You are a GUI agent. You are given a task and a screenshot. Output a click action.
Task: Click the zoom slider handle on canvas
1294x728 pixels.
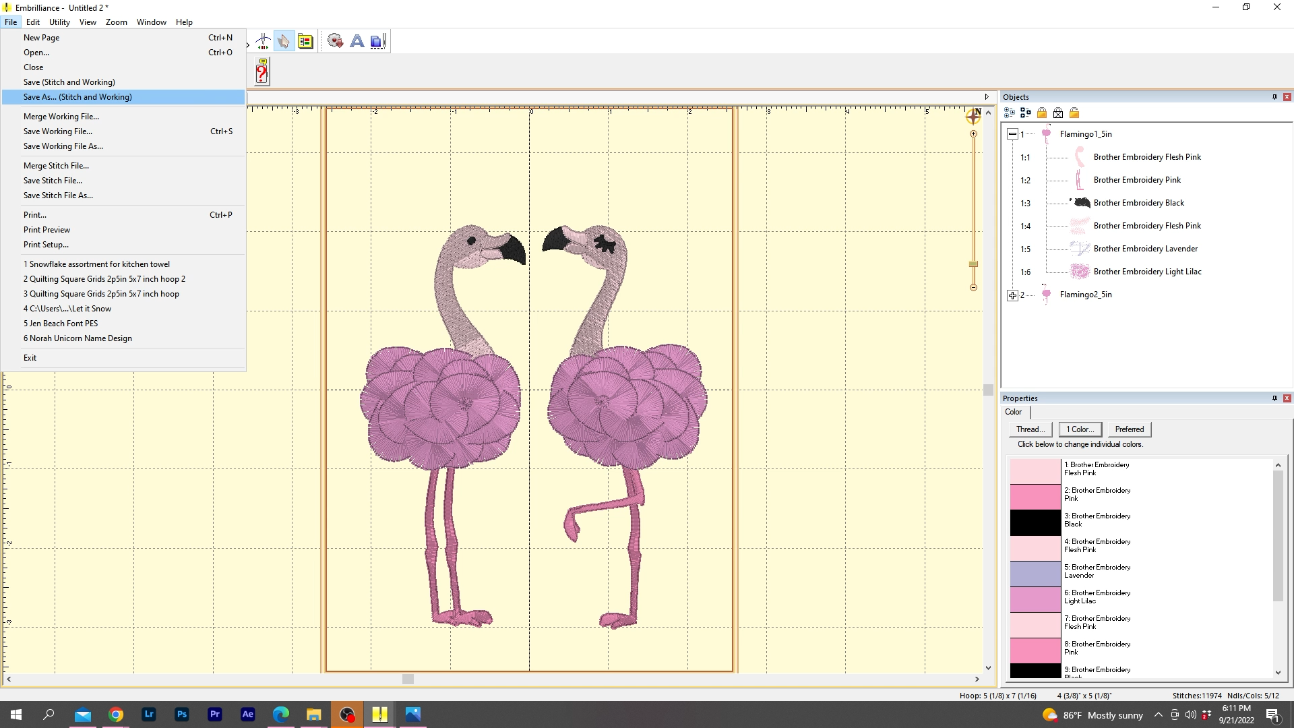pyautogui.click(x=973, y=264)
